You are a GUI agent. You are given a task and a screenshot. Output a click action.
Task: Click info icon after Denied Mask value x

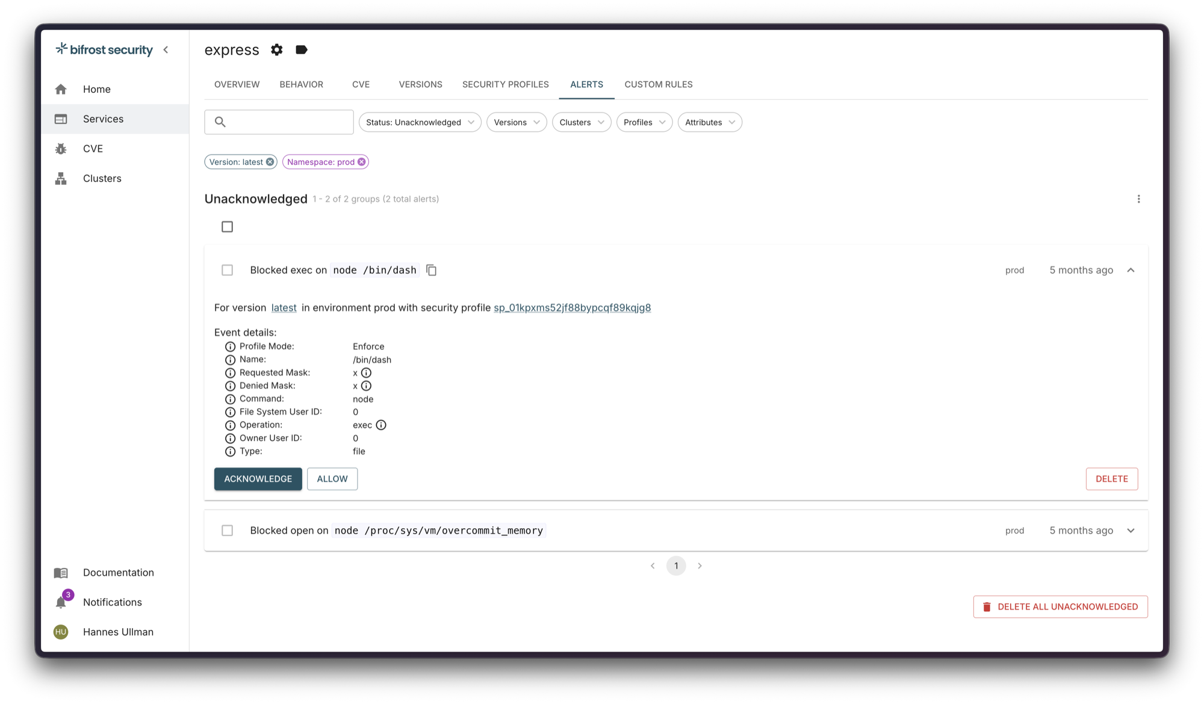[x=366, y=386]
